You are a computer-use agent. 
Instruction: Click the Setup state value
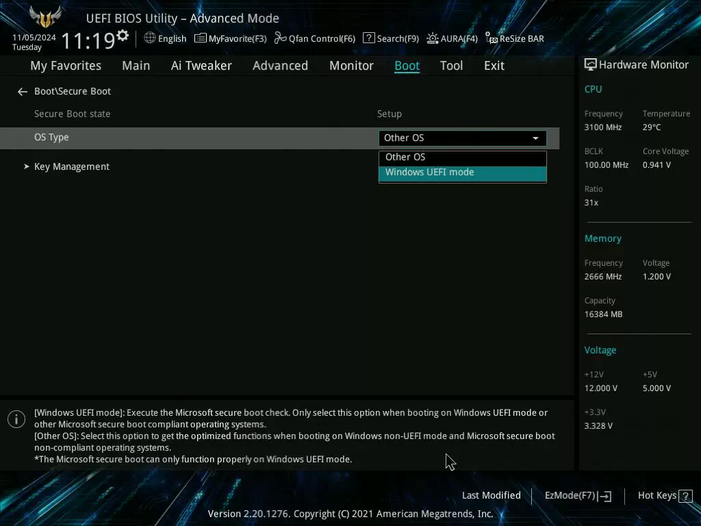tap(390, 114)
